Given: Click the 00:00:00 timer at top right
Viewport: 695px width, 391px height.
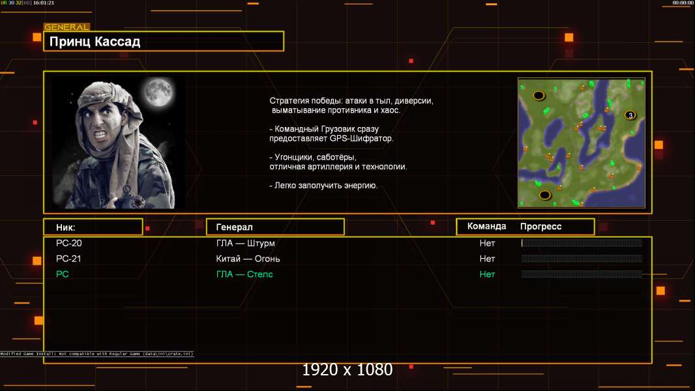Looking at the screenshot, I should tap(683, 3).
